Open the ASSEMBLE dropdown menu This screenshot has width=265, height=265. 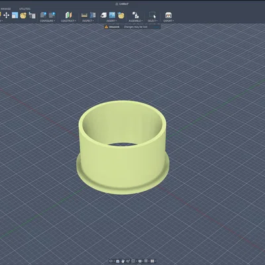tap(136, 21)
